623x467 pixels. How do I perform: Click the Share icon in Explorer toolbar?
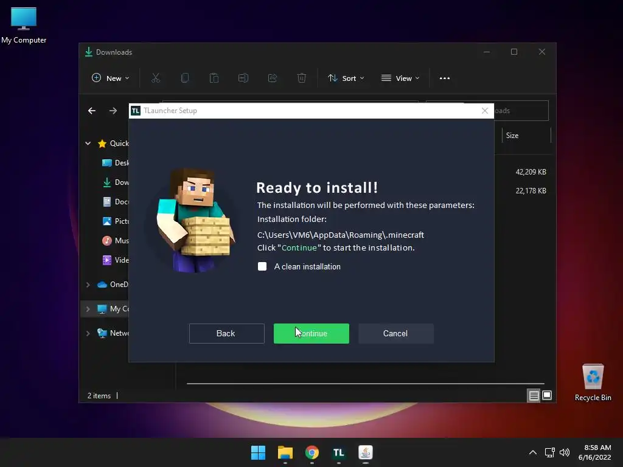coord(273,78)
